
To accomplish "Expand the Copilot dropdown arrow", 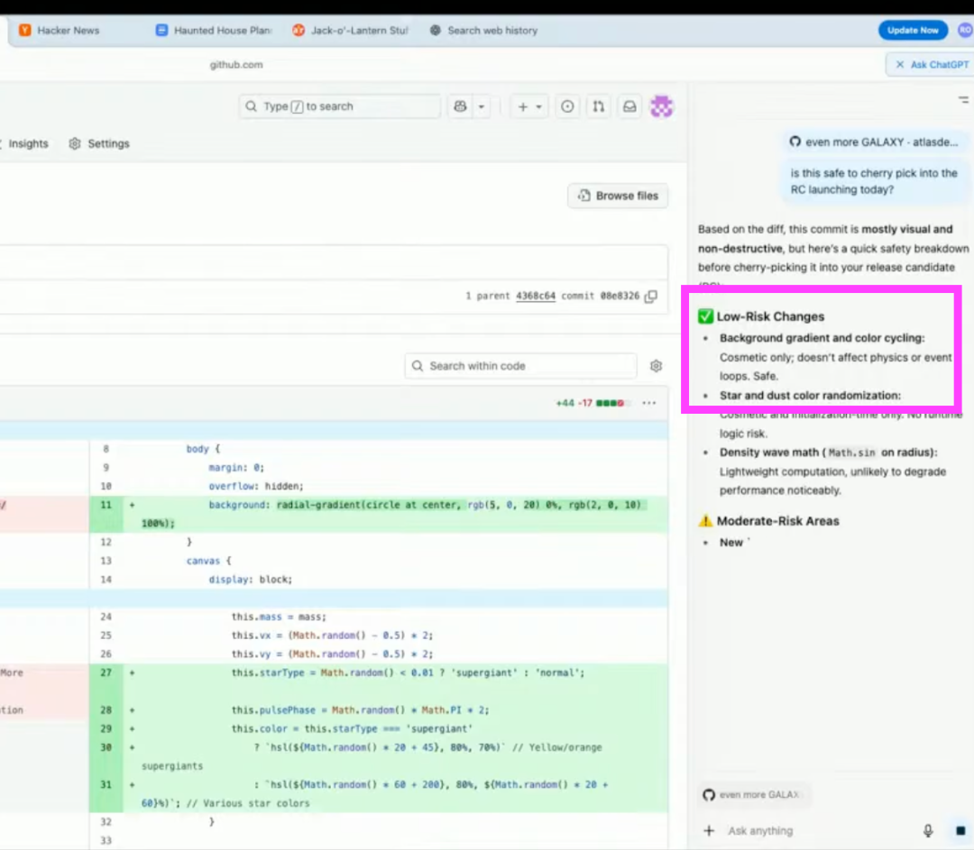I will [482, 106].
